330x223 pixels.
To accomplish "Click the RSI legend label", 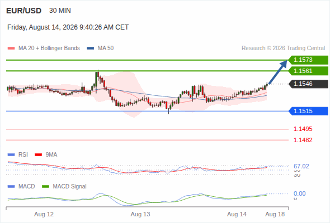I will 23,155.
